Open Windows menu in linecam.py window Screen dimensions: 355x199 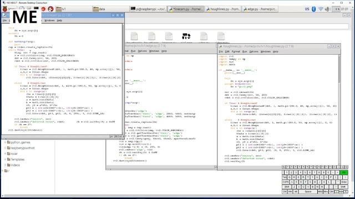coord(49,20)
